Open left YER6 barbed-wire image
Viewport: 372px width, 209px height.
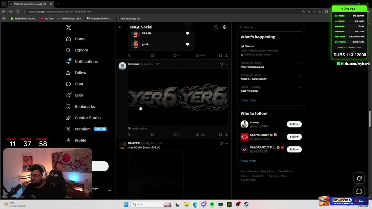tap(153, 97)
